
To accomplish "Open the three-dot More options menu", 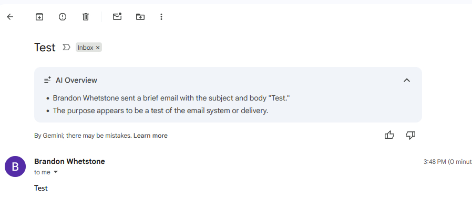I will pyautogui.click(x=161, y=17).
